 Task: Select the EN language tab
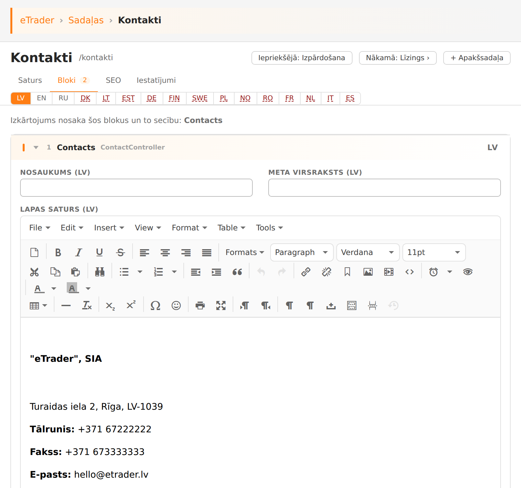point(41,98)
